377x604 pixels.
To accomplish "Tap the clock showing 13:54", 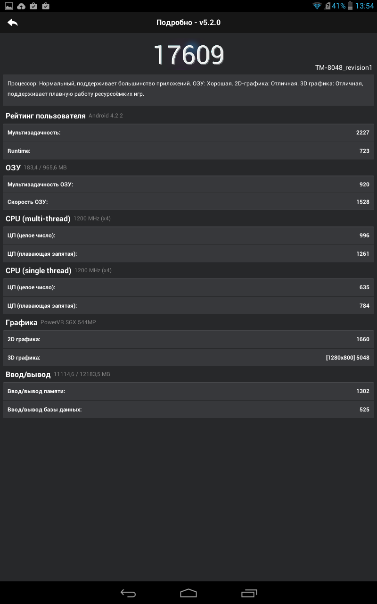I will coord(365,6).
